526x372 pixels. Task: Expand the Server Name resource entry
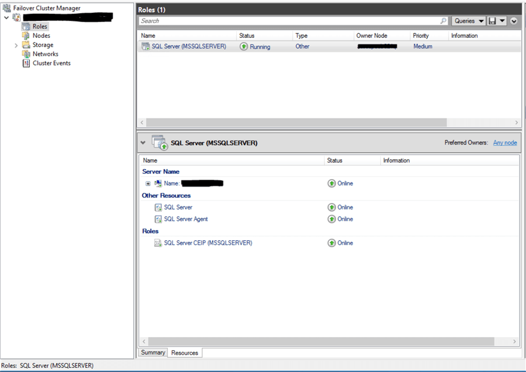coord(148,184)
